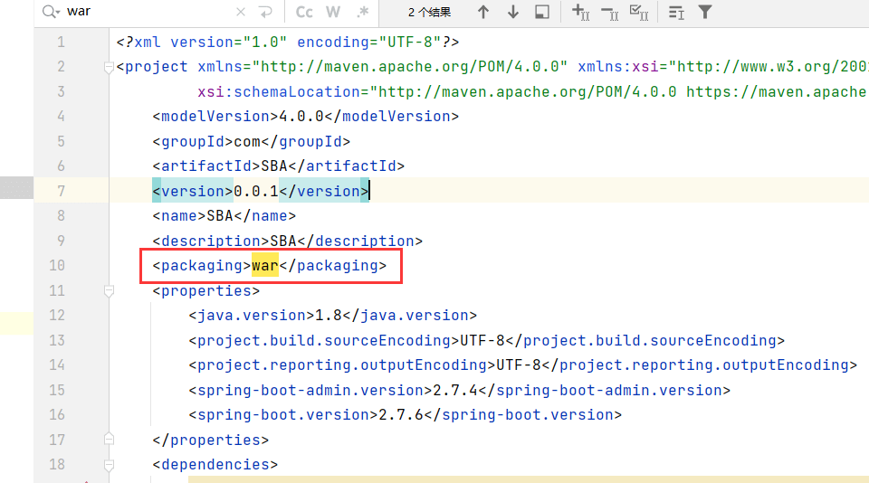Add selection for next occurrence

click(x=581, y=12)
